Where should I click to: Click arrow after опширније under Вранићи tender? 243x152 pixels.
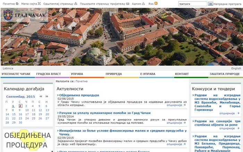coord(238,113)
